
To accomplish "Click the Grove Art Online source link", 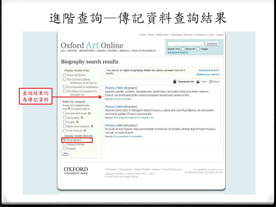I will [123, 99].
